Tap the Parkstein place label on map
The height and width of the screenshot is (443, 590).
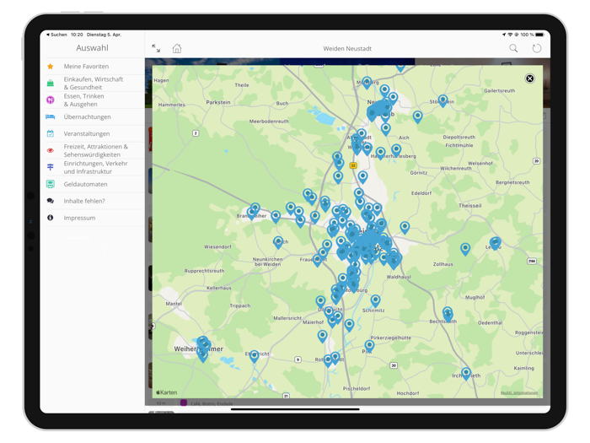point(217,102)
